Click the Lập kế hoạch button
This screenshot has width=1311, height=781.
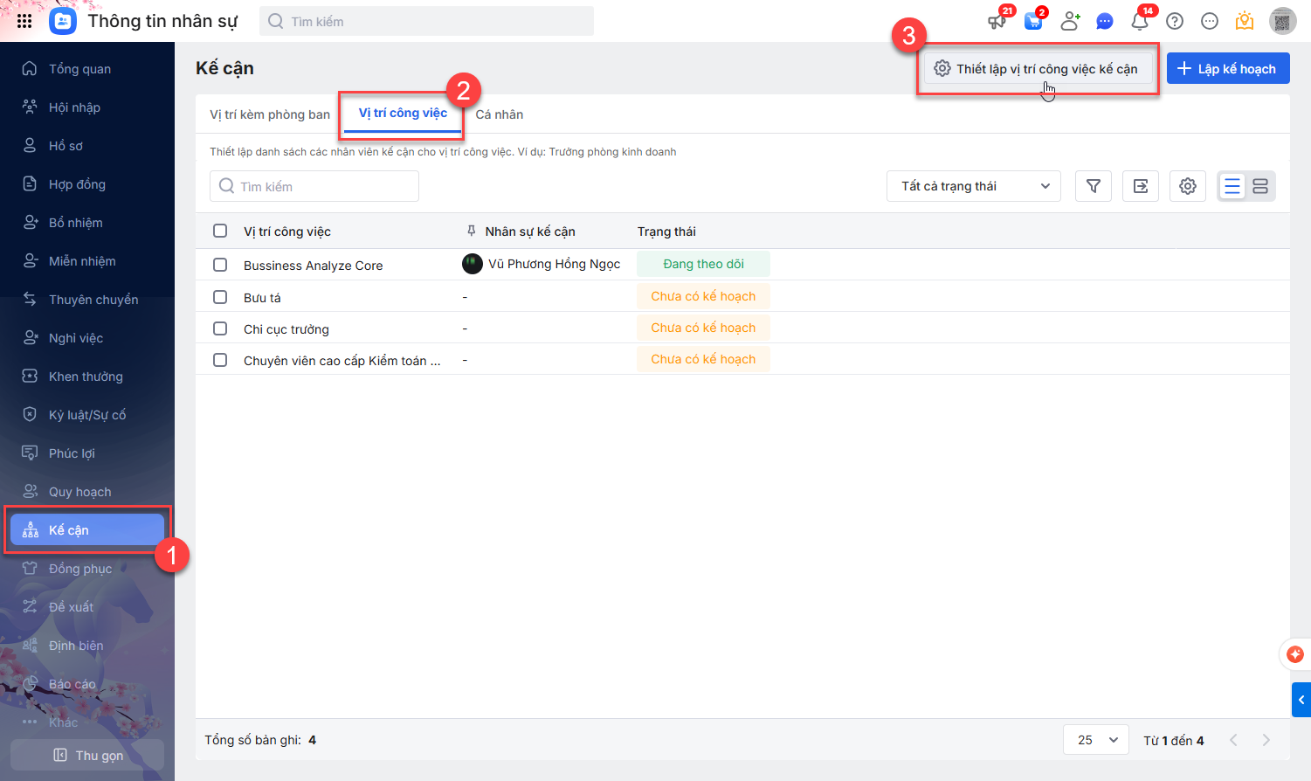[1228, 69]
